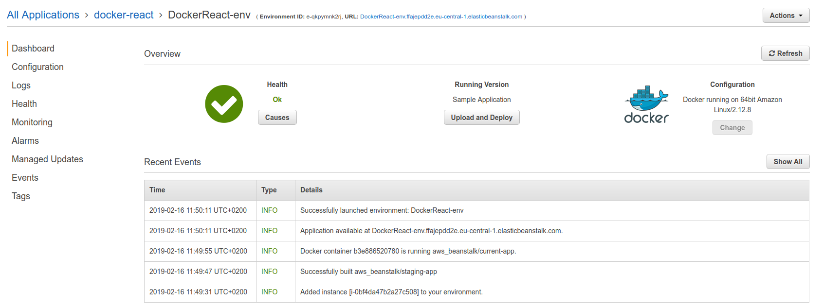Open Managed Updates page
823x307 pixels.
[47, 159]
